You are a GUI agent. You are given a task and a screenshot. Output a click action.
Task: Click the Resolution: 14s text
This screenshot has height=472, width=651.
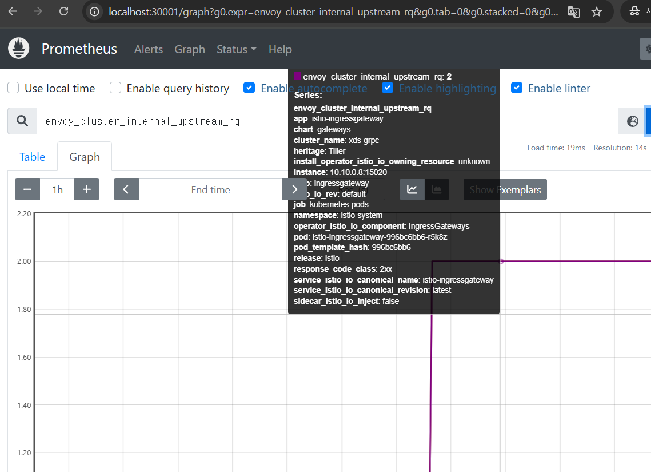click(620, 148)
